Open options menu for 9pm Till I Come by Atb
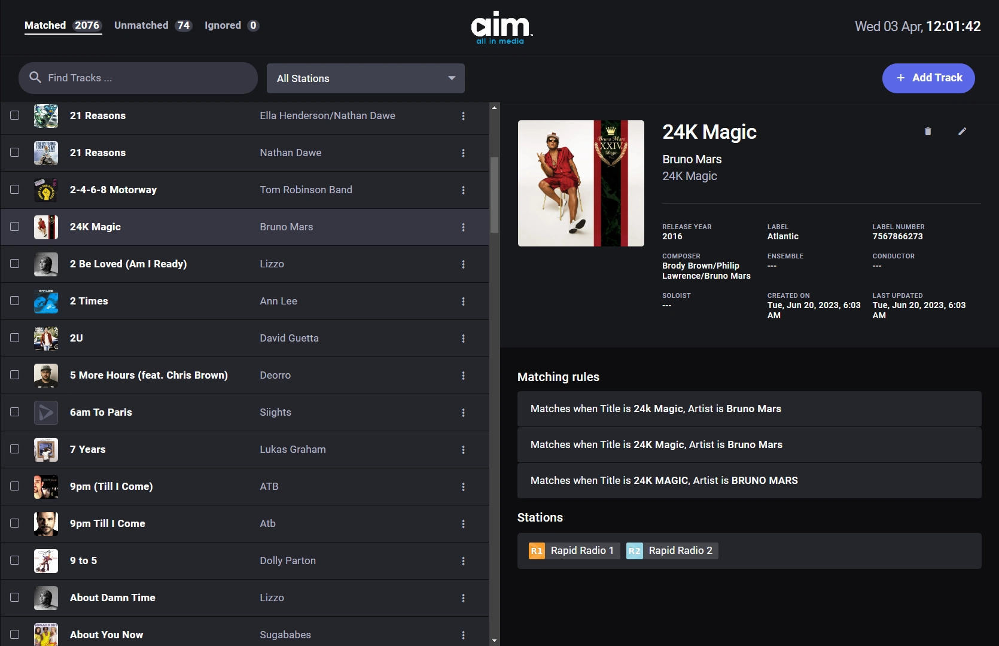 [x=463, y=524]
